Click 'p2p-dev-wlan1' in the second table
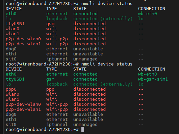Screen dimensions: 179x134 click(23, 109)
